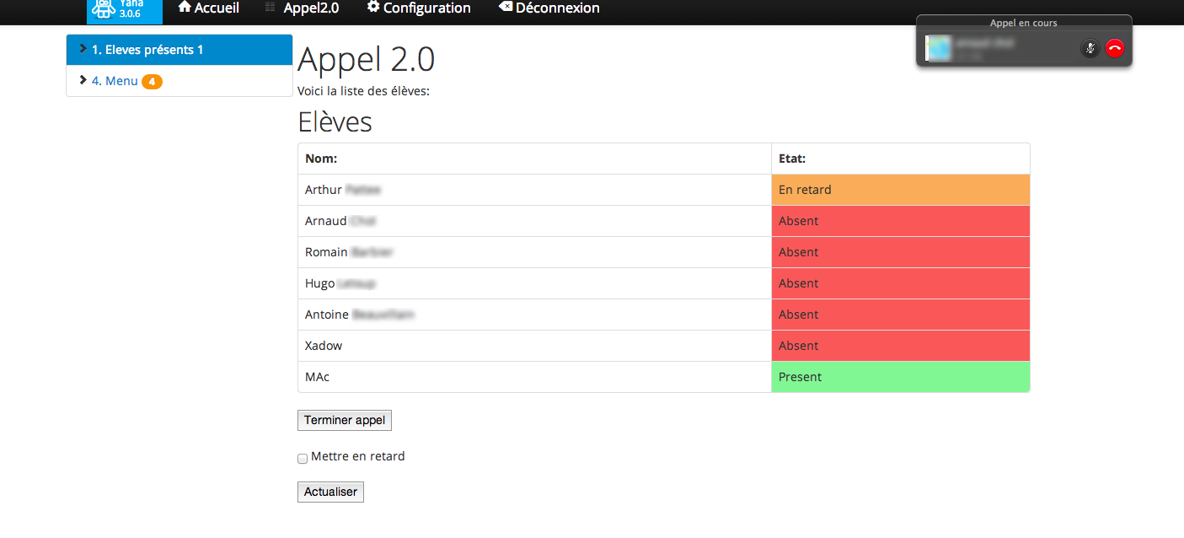The width and height of the screenshot is (1184, 538).
Task: Expand the 4. Menu chevron
Action: coord(83,80)
